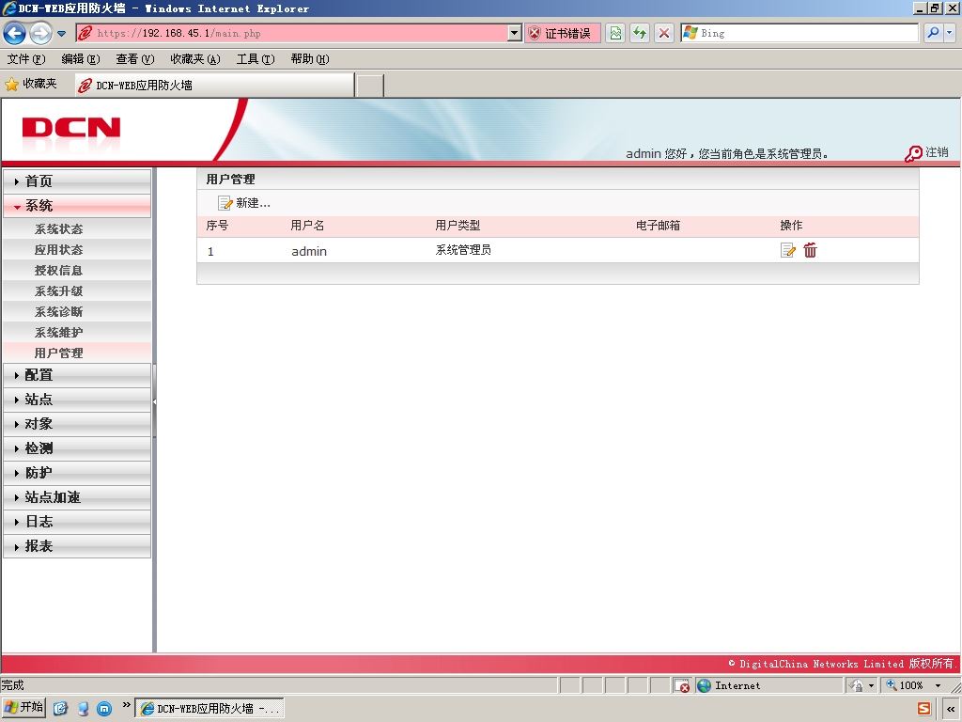
Task: Open the 查看 menu
Action: click(135, 59)
